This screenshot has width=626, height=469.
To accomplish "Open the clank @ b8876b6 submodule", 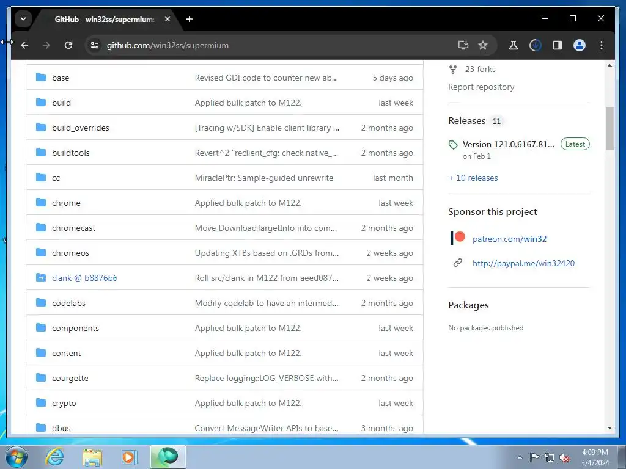I will 84,278.
